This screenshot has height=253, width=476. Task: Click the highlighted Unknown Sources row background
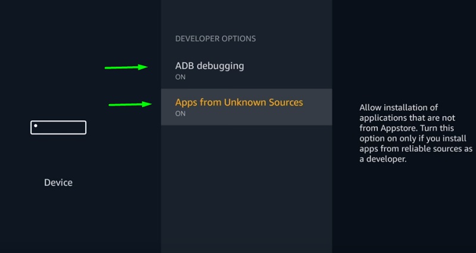pyautogui.click(x=246, y=107)
